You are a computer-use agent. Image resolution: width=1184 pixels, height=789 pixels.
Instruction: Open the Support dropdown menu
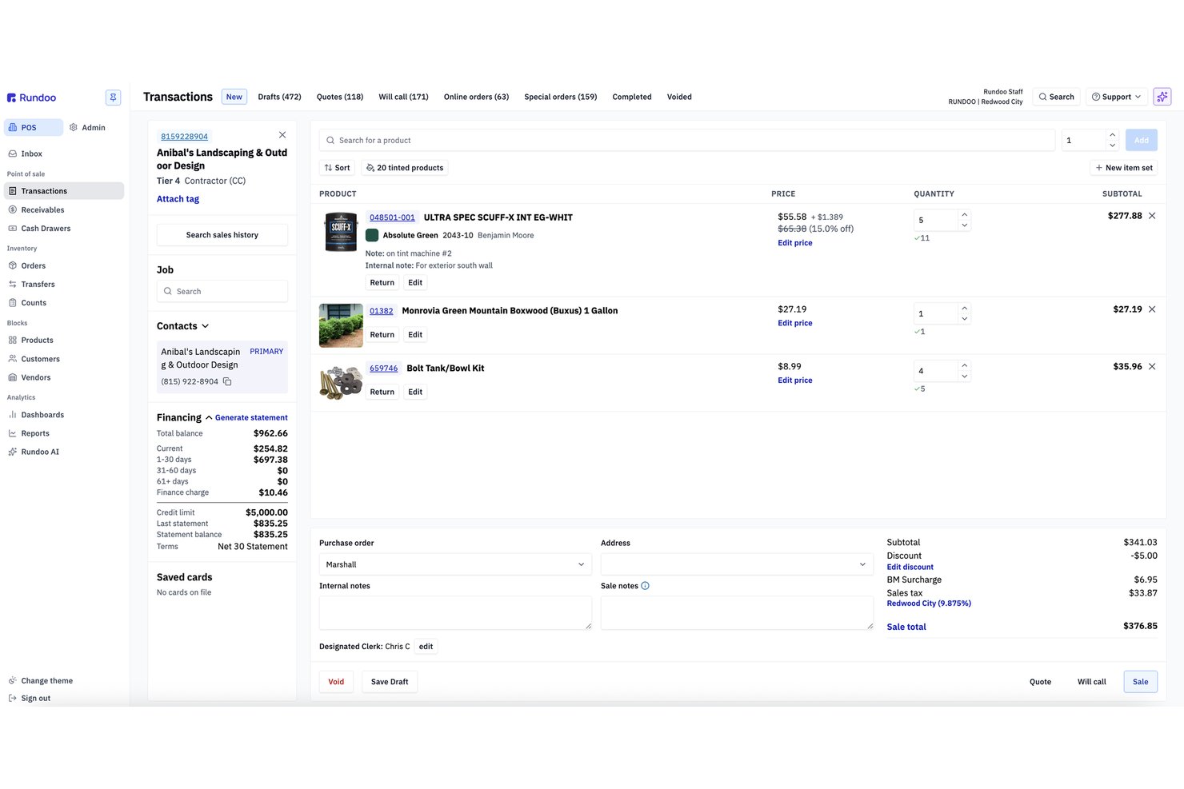[1117, 97]
